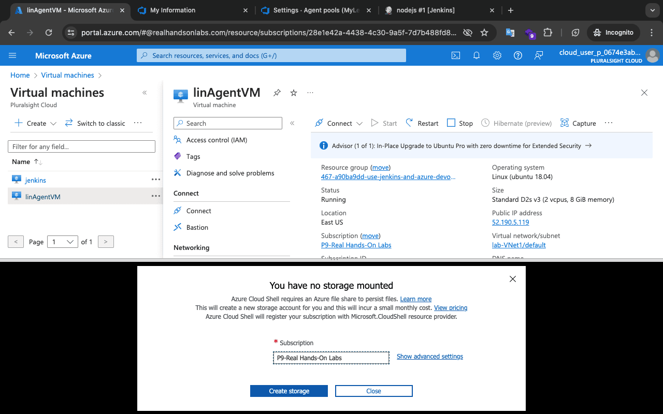Close the no storage mounted dialog

(513, 279)
